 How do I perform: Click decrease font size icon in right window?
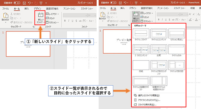pos(194,14)
